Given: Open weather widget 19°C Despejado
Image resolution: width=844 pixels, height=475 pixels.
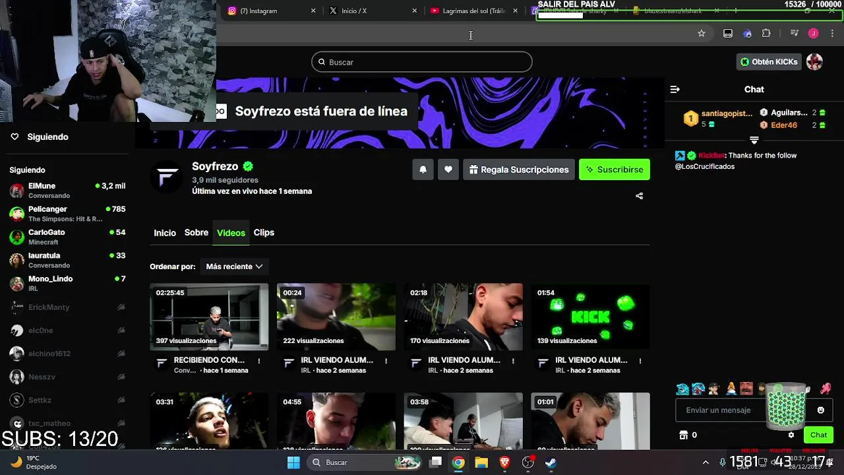Looking at the screenshot, I should (34, 462).
